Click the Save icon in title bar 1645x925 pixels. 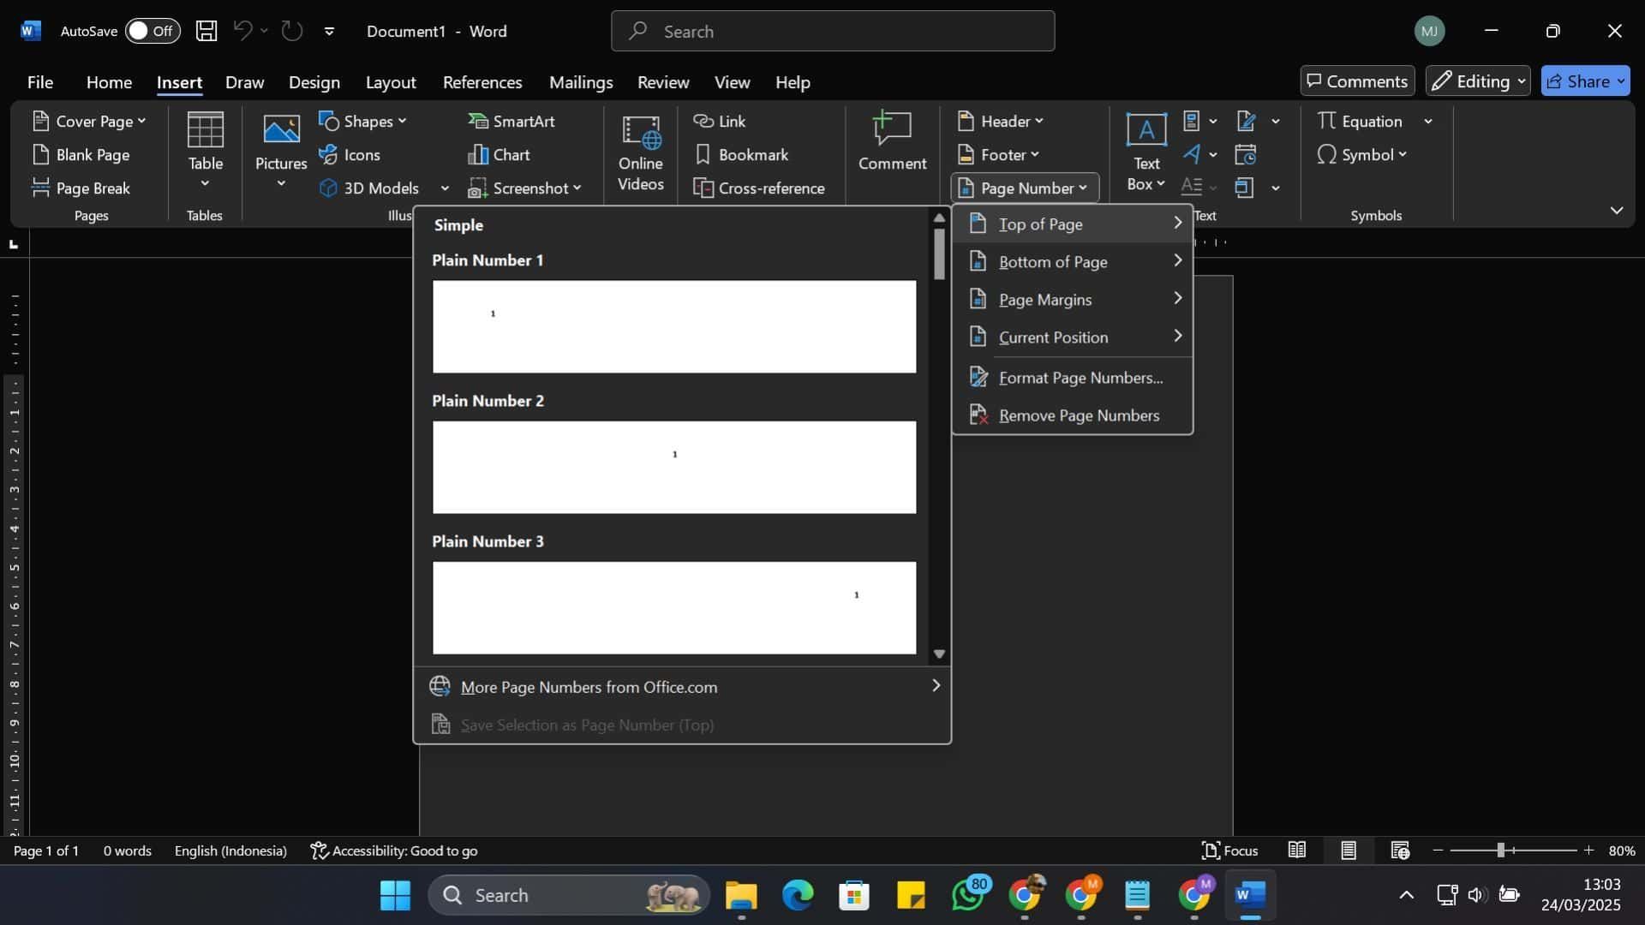pyautogui.click(x=206, y=31)
